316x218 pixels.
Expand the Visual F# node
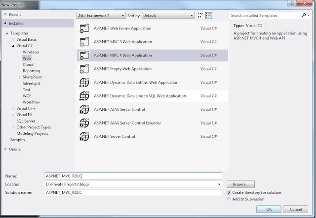pos(13,115)
